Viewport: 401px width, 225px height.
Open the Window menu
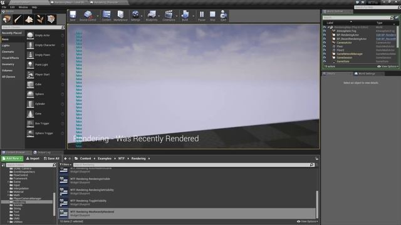23,7
